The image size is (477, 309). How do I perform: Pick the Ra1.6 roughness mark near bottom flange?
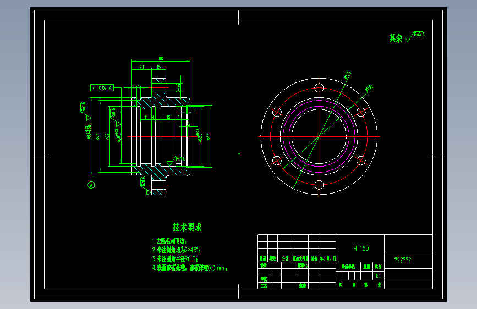(x=145, y=185)
